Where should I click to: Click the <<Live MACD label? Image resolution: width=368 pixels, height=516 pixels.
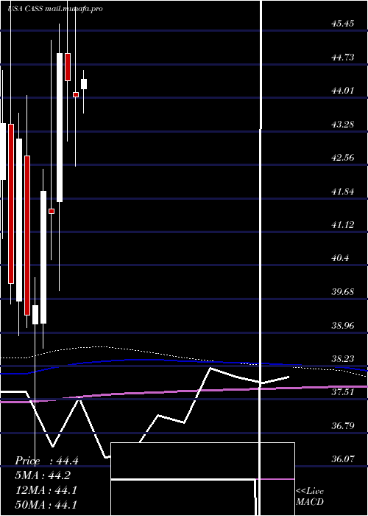click(x=310, y=497)
